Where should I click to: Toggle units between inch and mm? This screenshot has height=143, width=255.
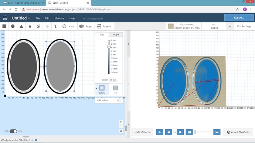[13, 131]
